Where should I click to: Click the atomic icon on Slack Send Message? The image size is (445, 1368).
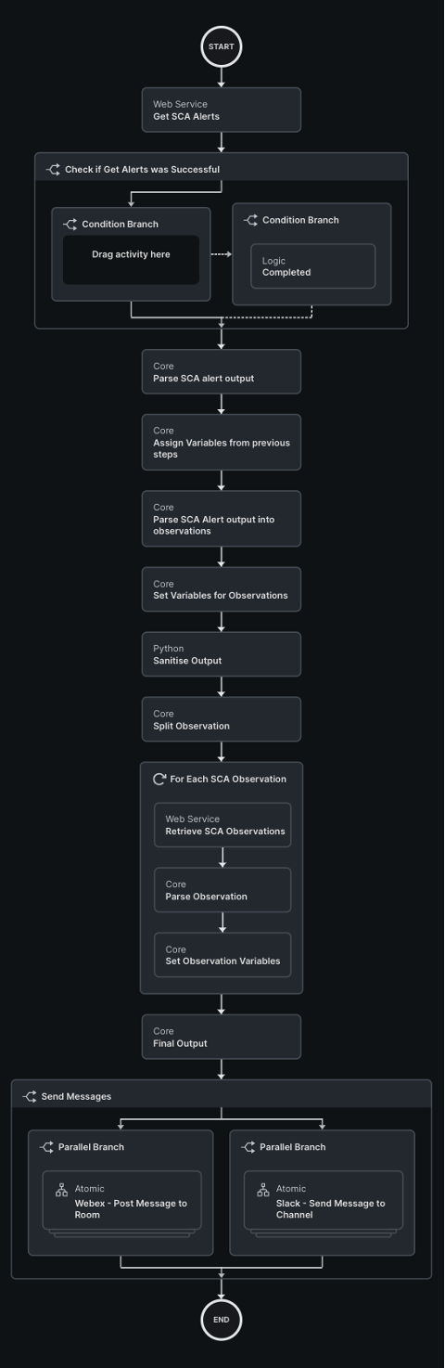coord(263,1189)
